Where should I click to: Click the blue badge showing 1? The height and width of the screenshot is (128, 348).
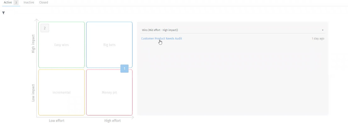tap(124, 69)
